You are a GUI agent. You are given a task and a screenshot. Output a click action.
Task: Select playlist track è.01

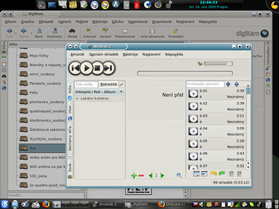216,94
